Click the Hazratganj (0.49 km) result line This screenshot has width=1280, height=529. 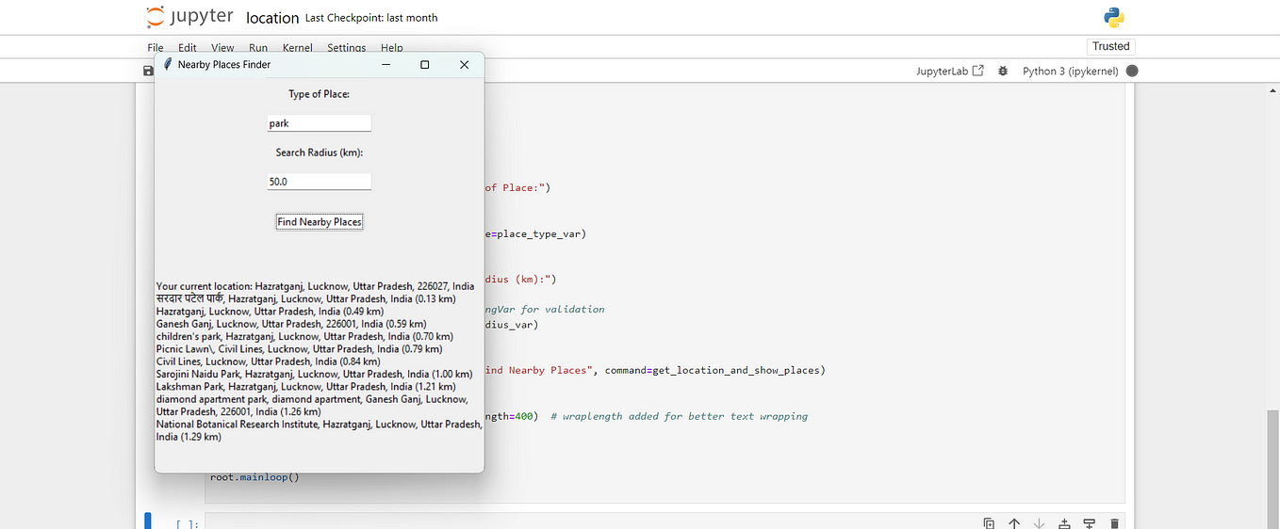coord(271,311)
